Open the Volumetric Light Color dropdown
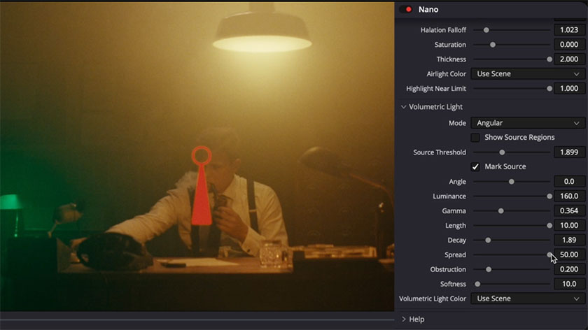This screenshot has width=588, height=330. 528,299
